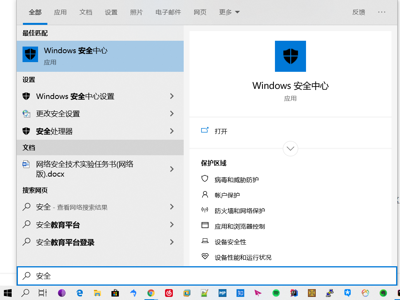Open NetEase Cloud Music taskbar icon
This screenshot has width=400, height=300.
click(169, 293)
